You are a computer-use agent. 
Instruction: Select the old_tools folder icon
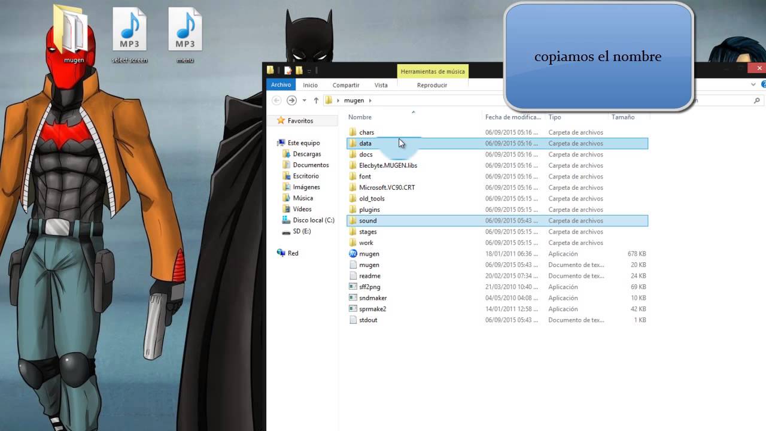[353, 199]
